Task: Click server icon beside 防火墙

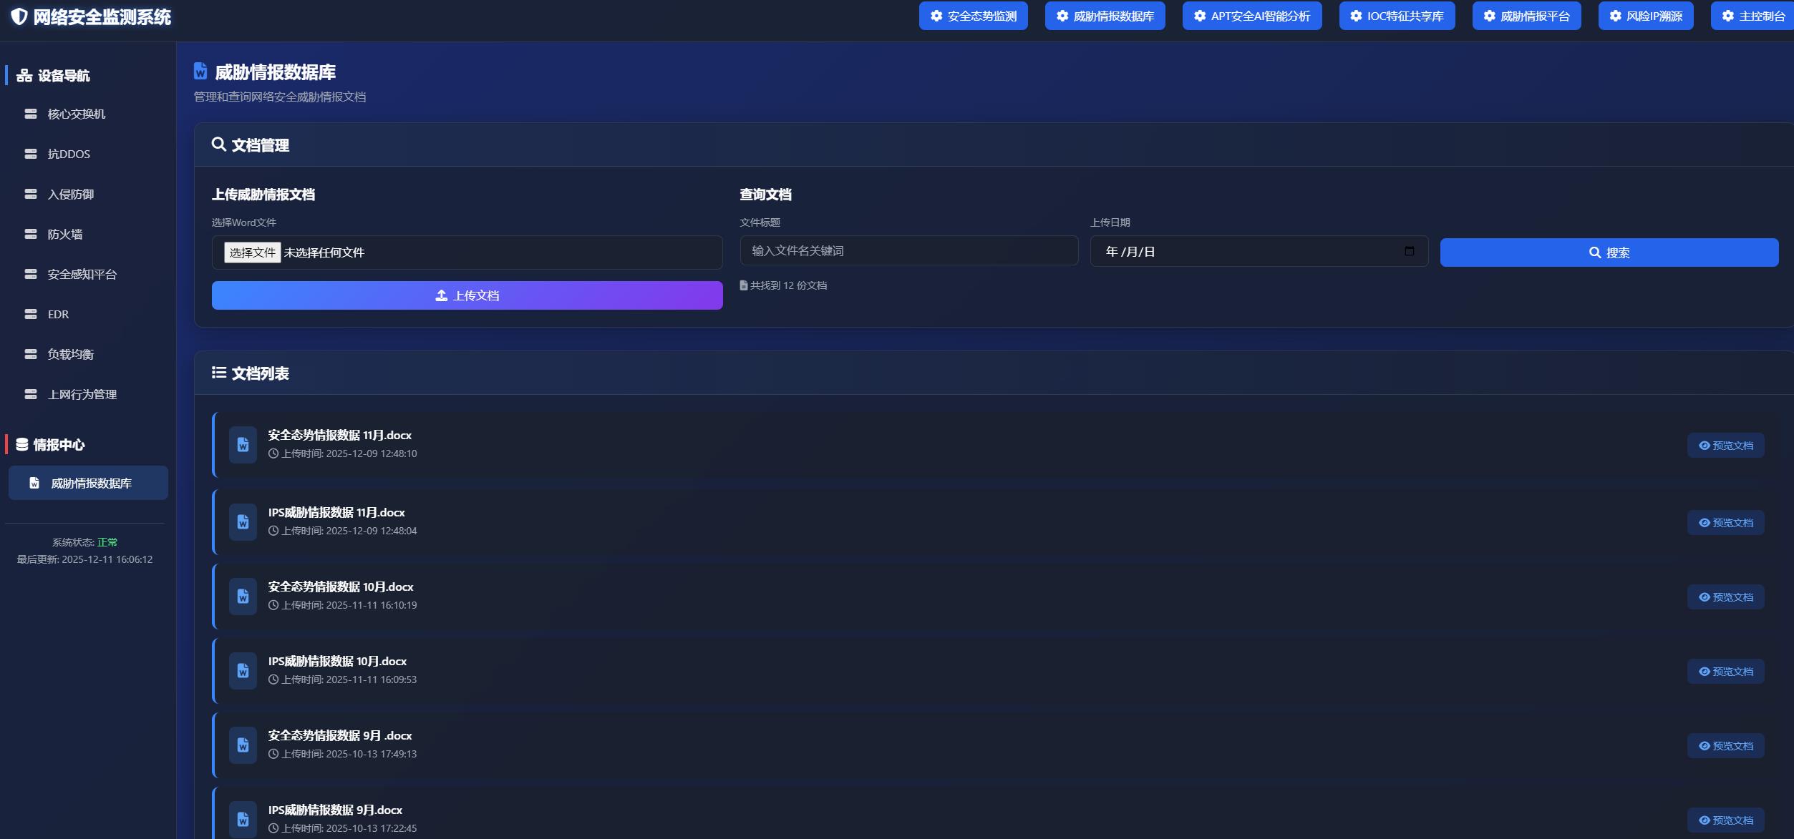Action: click(x=31, y=234)
